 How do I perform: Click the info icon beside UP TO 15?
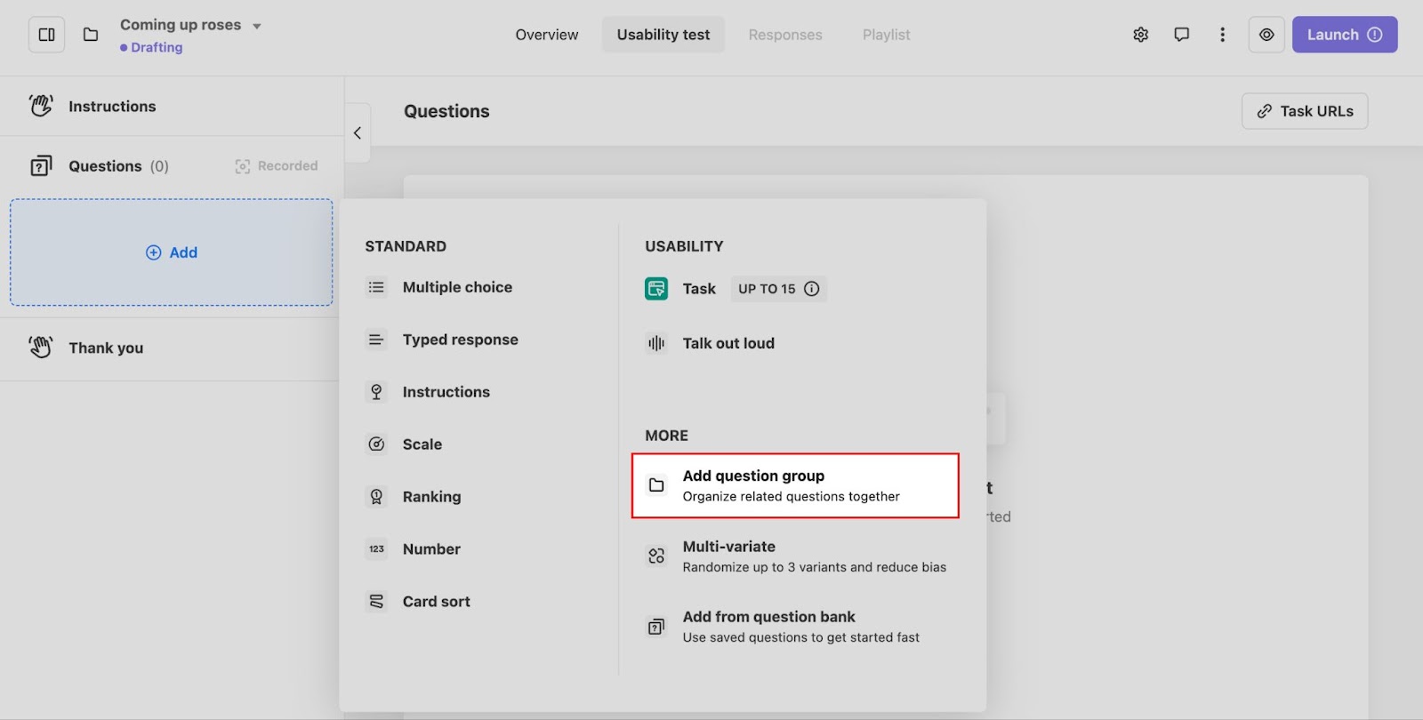coord(811,289)
